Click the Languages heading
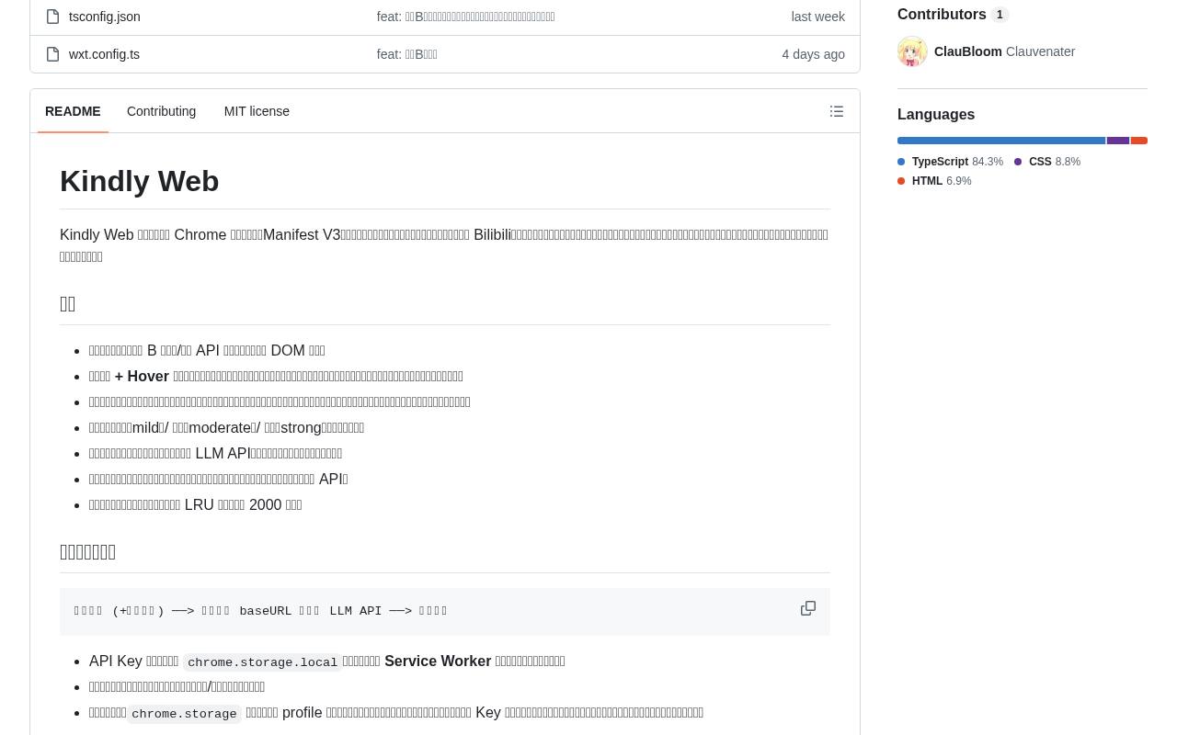 [x=936, y=115]
